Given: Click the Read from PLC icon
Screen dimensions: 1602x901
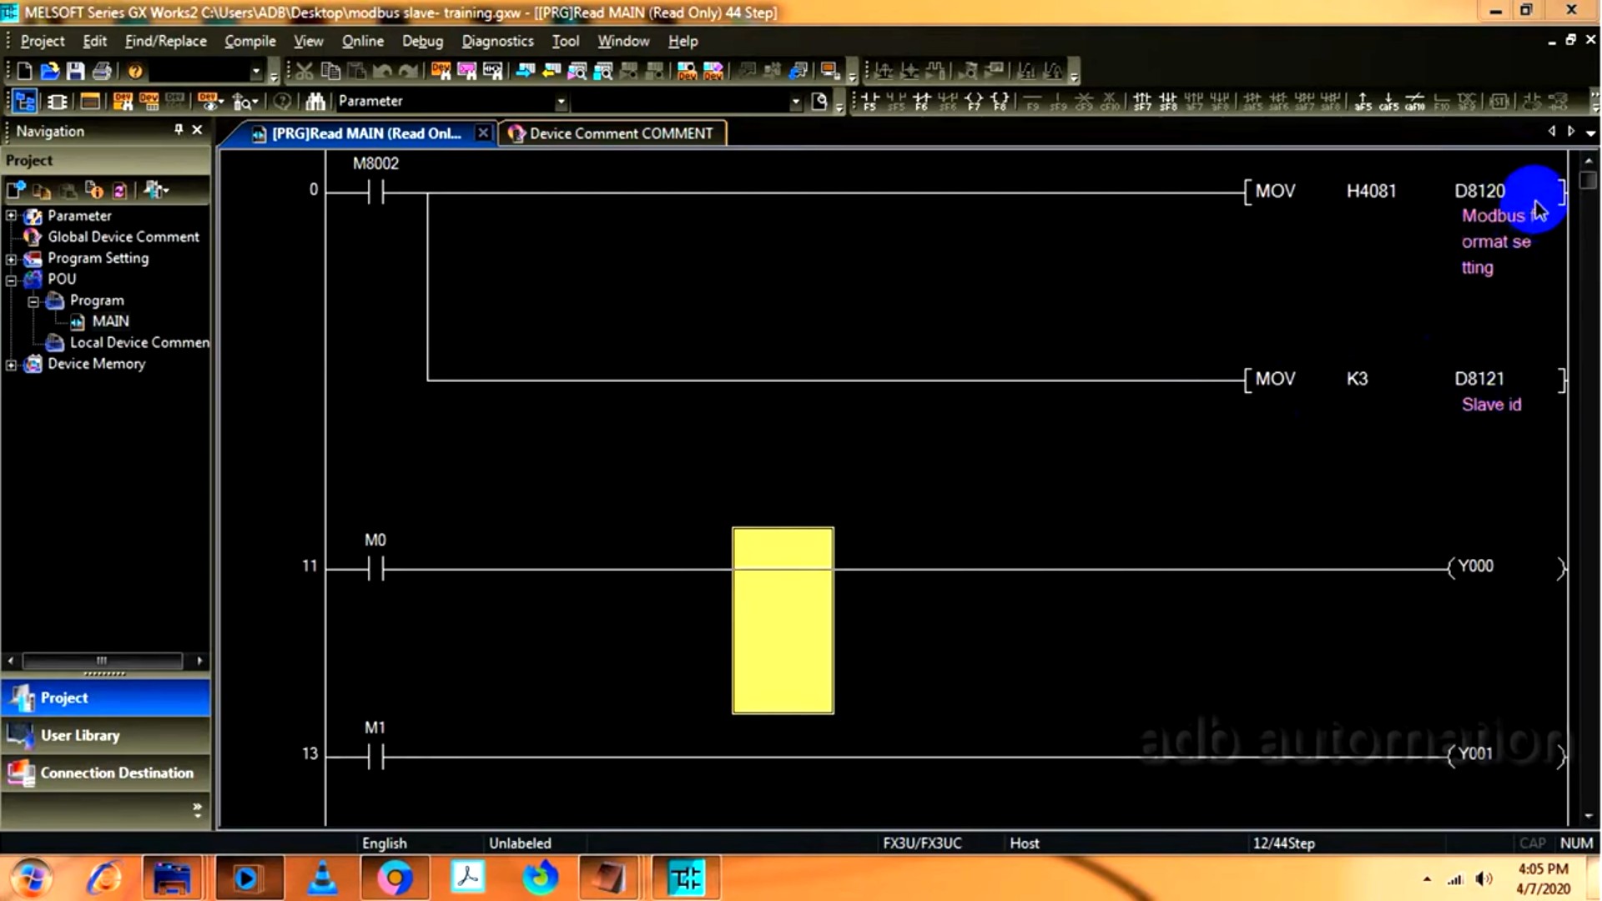Looking at the screenshot, I should click(552, 72).
